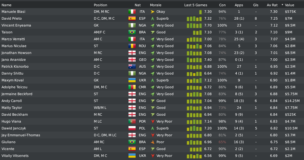Click the Georgia flag beside Jano Ananidze
Image resolution: width=304 pixels, height=160 pixels.
(x=132, y=60)
